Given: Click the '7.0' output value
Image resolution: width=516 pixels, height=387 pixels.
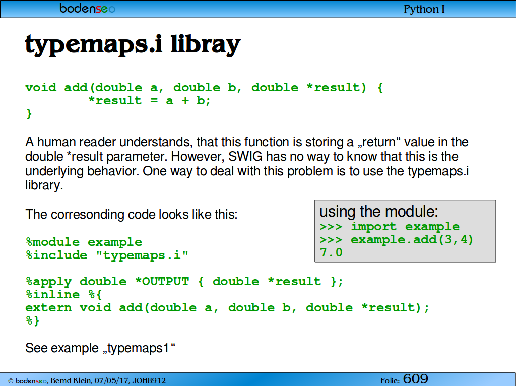Looking at the screenshot, I should pos(331,253).
